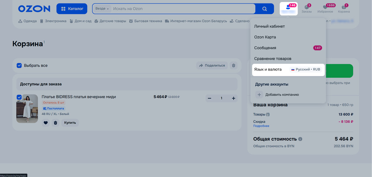
Task: Remove dress using item trash icon
Action: [x=56, y=123]
